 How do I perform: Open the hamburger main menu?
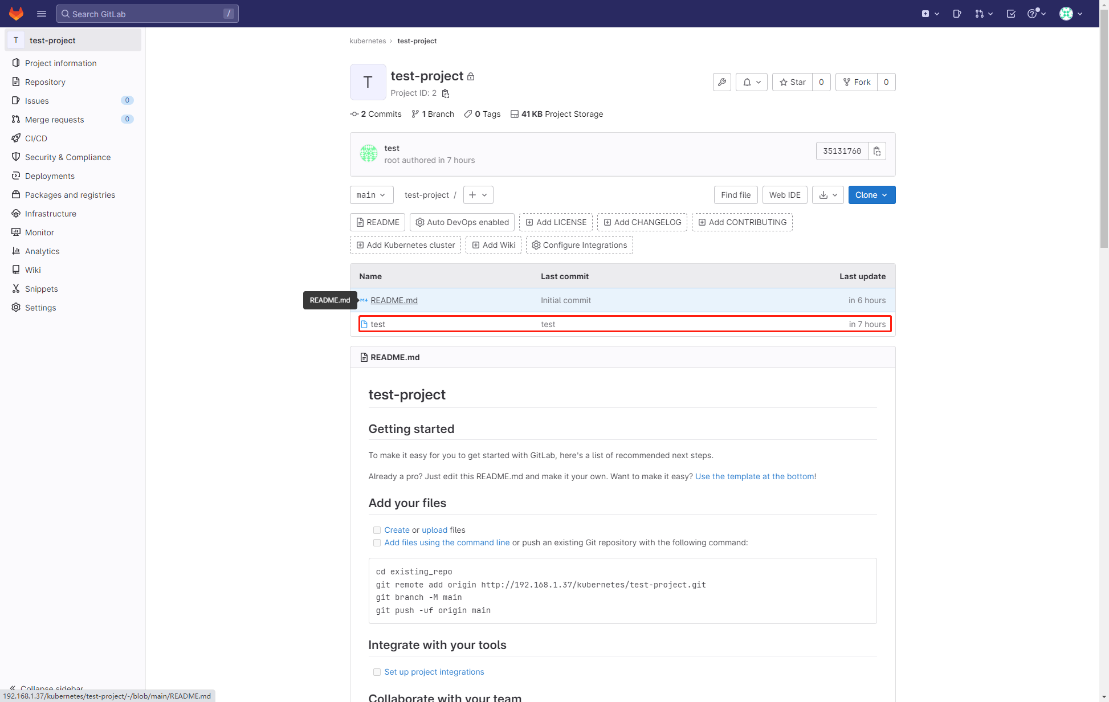coord(42,14)
